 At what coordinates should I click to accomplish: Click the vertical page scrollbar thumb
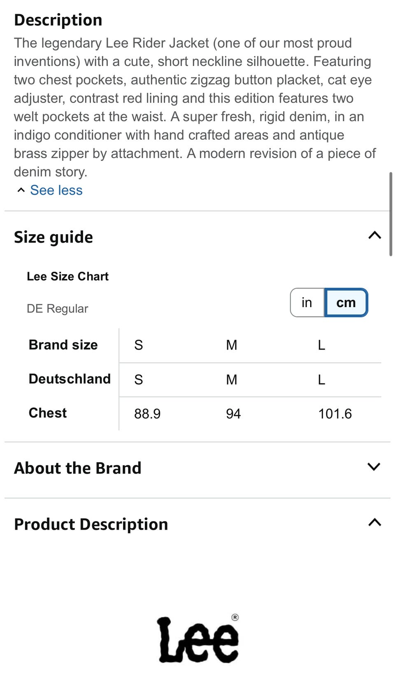390,214
